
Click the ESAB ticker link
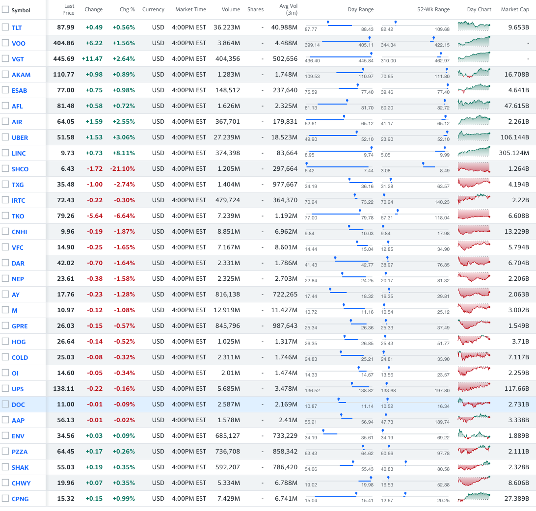19,91
